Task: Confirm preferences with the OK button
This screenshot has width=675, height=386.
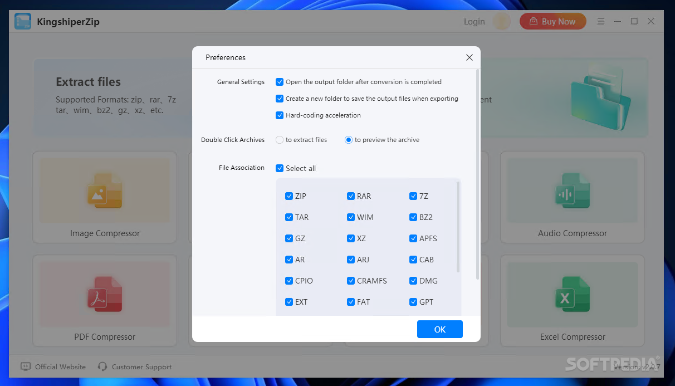Action: pos(440,329)
